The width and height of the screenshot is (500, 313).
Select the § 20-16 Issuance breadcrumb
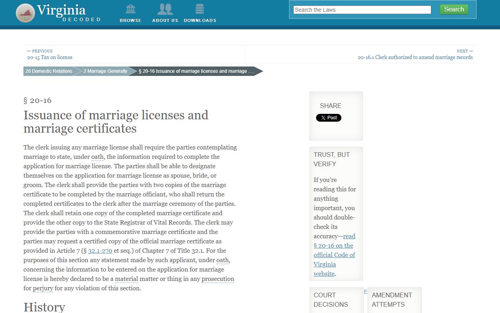coord(196,71)
